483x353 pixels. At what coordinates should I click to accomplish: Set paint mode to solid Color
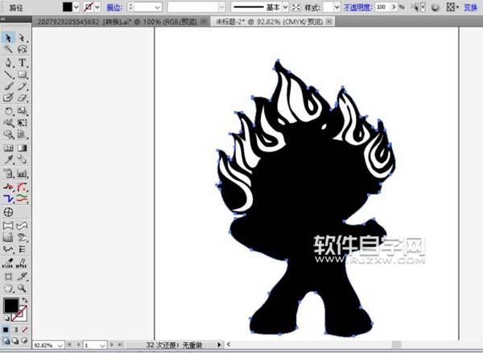(x=6, y=330)
